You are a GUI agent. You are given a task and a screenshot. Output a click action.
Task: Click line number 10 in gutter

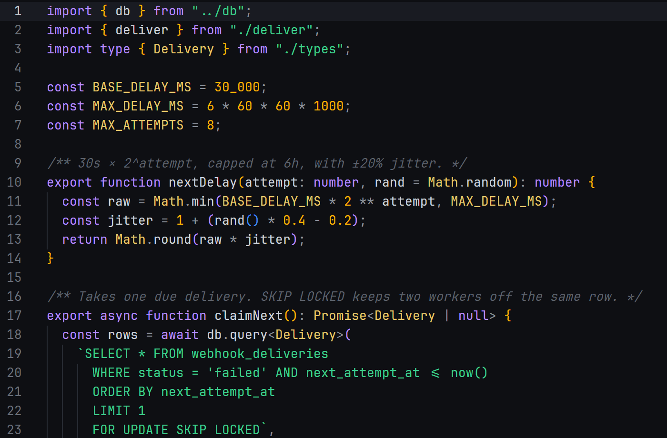point(14,182)
